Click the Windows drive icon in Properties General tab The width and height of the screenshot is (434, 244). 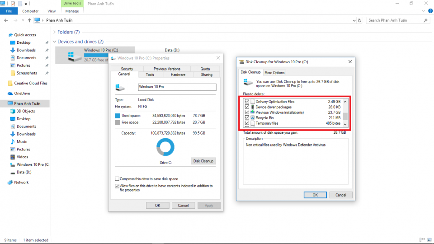(x=120, y=87)
